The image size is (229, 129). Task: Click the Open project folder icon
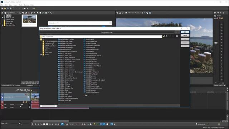click(x=5, y=9)
